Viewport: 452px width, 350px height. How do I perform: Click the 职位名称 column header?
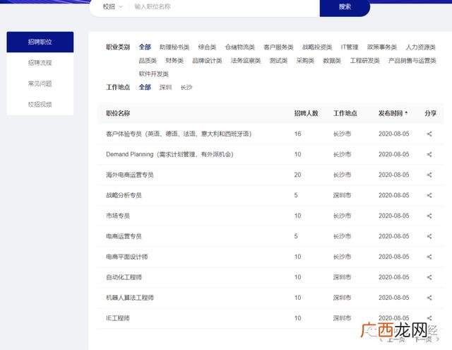(118, 113)
